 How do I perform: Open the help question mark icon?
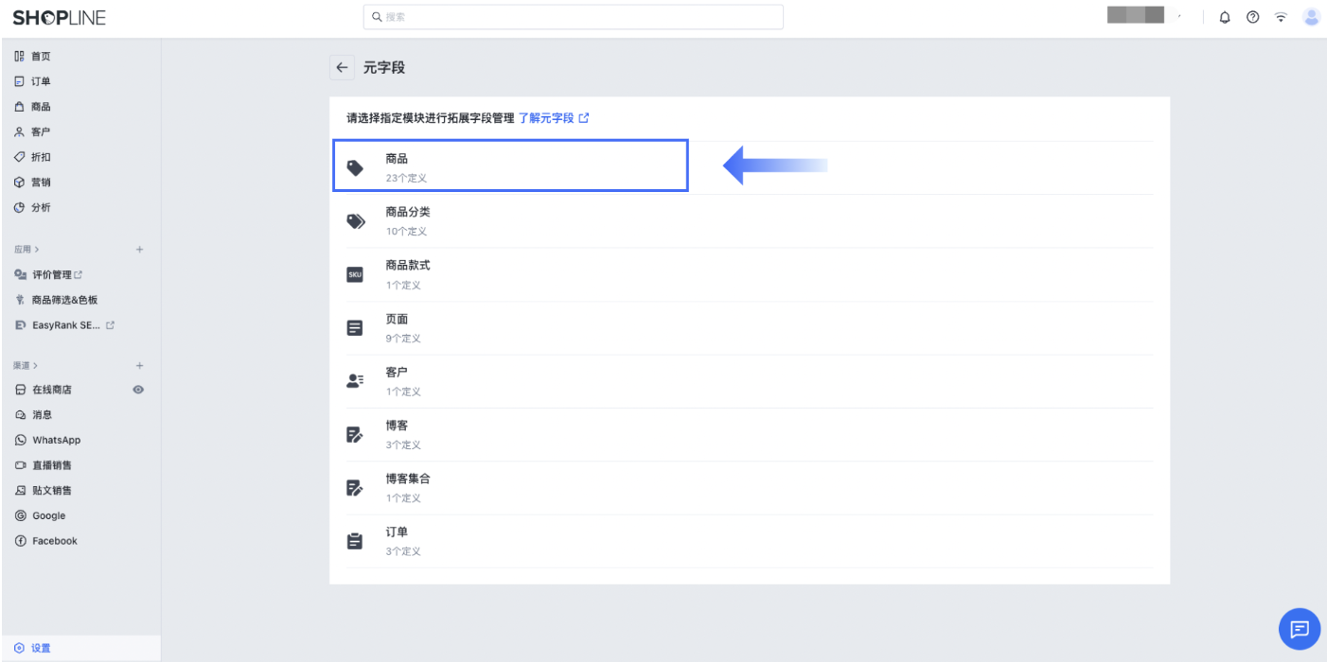coord(1253,17)
